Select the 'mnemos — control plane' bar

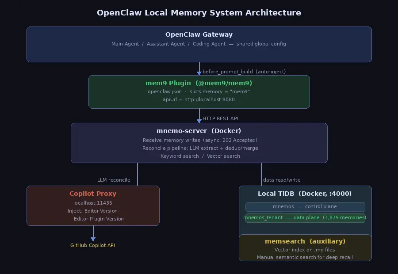305,207
